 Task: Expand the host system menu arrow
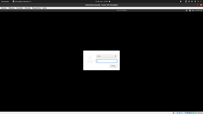coord(201,1)
